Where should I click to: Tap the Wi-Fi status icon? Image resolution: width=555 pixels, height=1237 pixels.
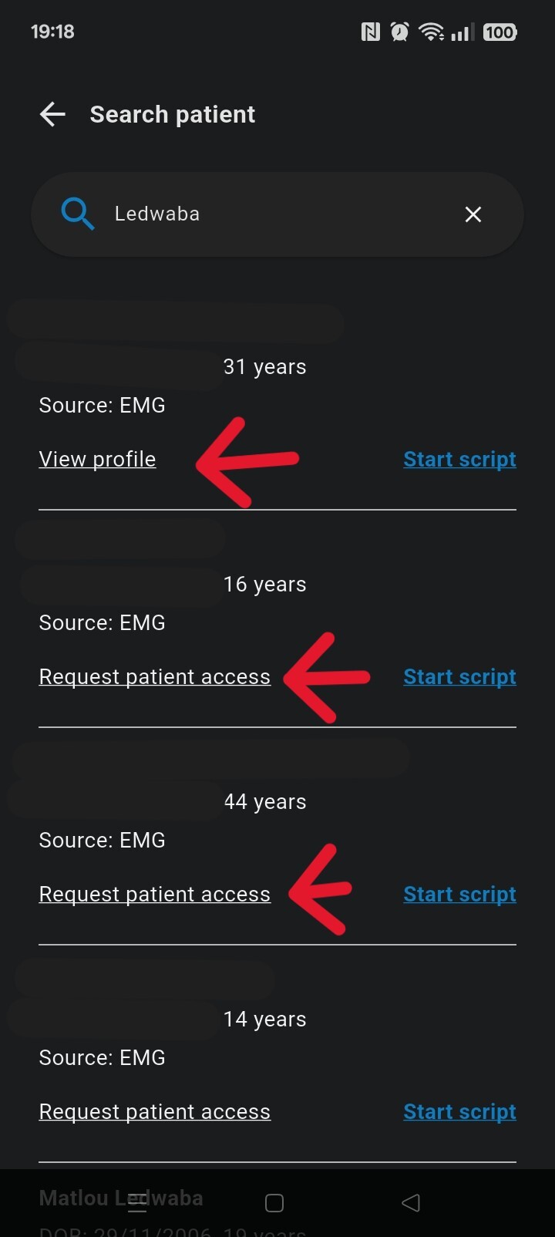point(430,32)
